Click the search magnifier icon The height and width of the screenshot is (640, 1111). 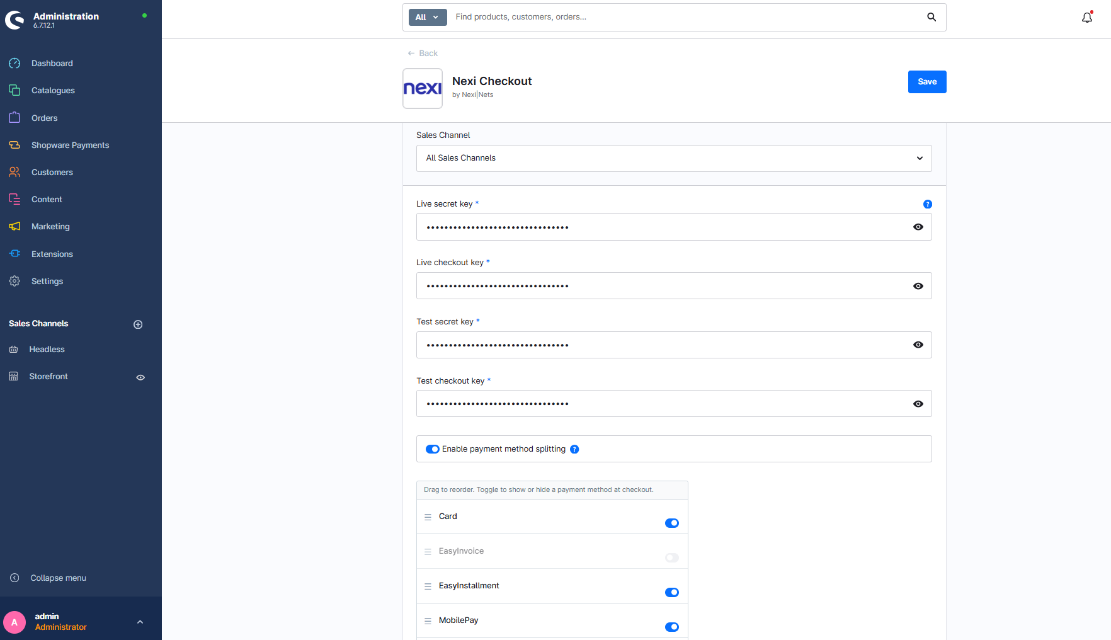tap(932, 17)
